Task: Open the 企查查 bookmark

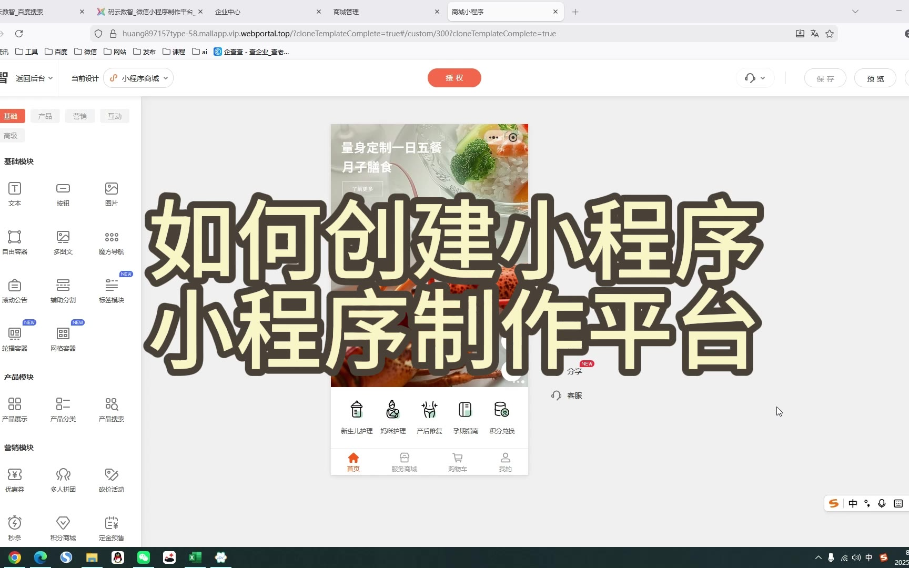Action: 251,52
